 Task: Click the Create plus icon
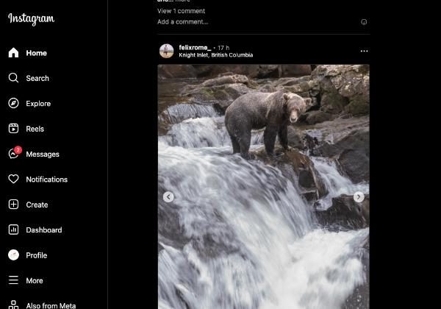(13, 205)
